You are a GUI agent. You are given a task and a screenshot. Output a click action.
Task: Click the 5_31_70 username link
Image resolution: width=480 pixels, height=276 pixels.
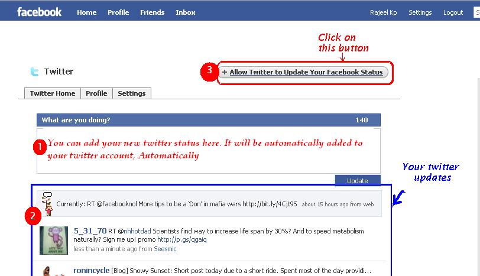point(90,230)
